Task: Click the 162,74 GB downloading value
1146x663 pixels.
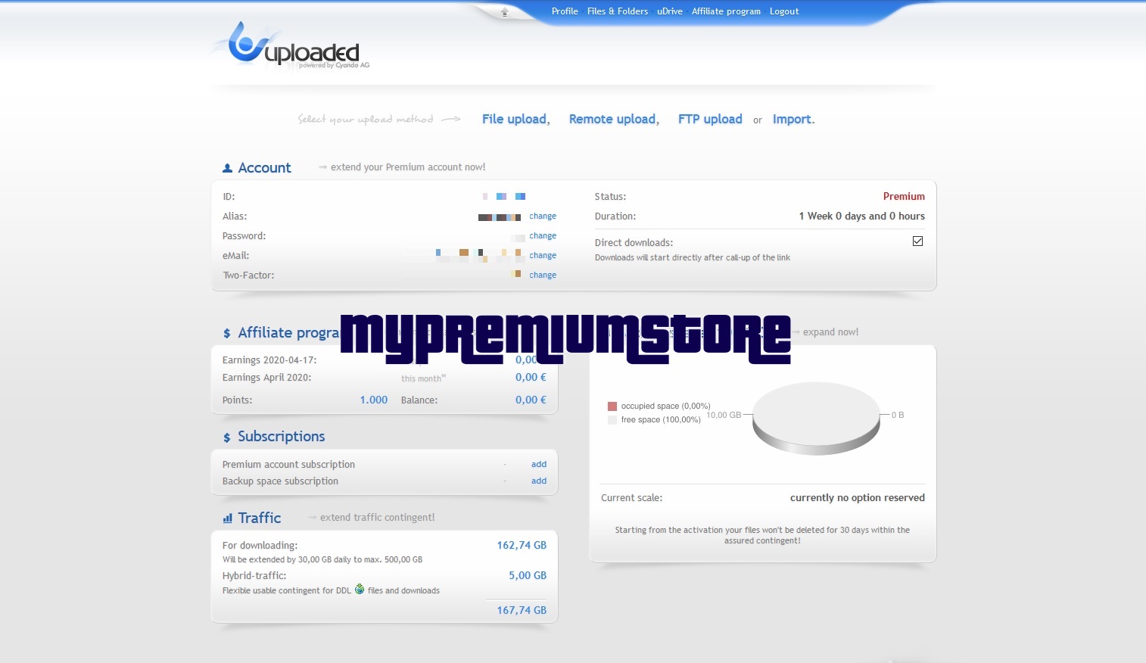Action: pyautogui.click(x=522, y=546)
